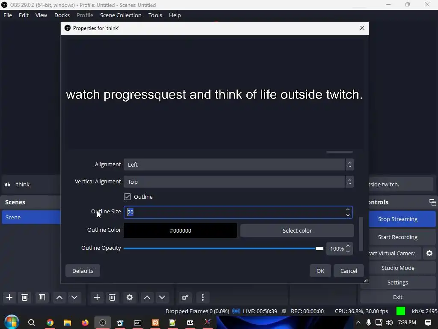Confirm properties with OK
Image resolution: width=438 pixels, height=329 pixels.
click(320, 271)
